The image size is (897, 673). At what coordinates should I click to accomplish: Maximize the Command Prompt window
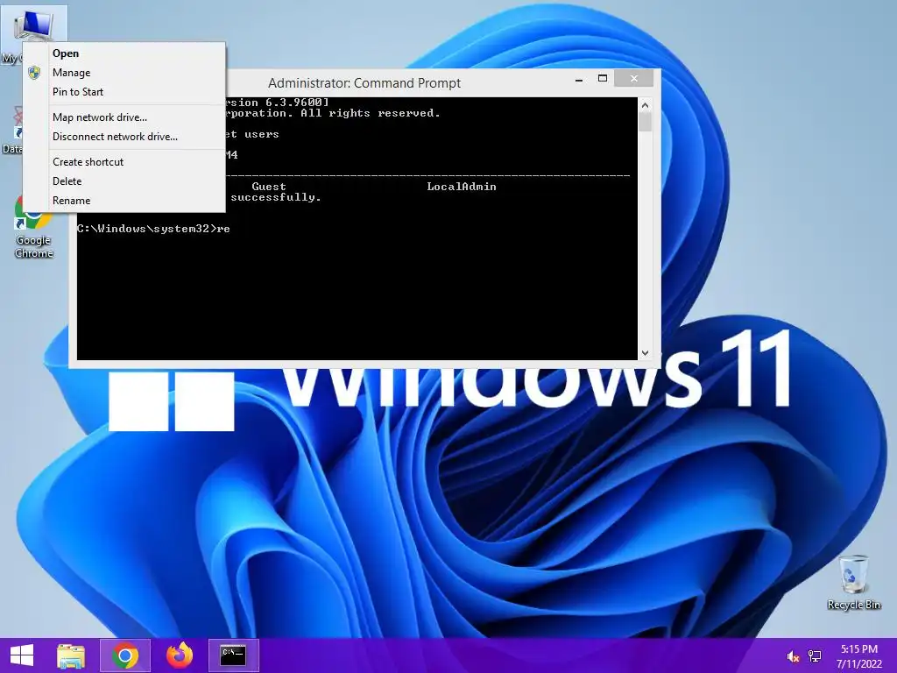point(603,78)
